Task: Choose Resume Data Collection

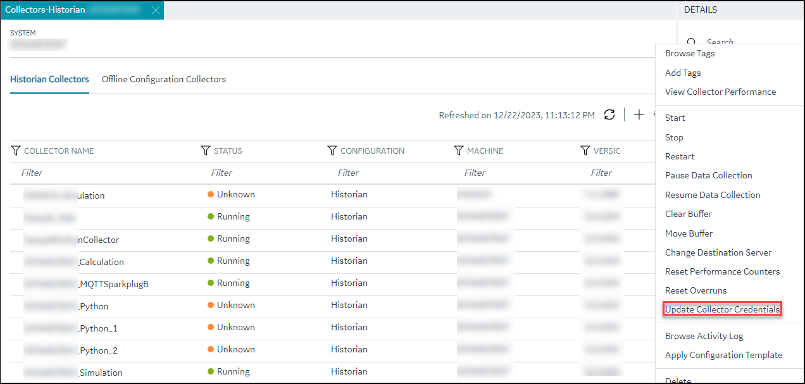Action: tap(713, 195)
